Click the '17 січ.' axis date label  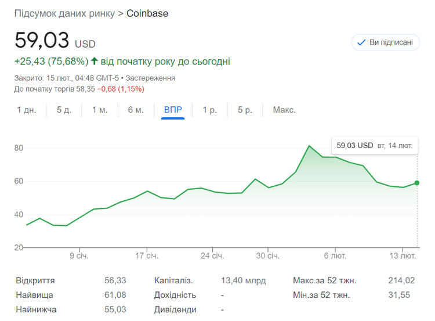tap(147, 256)
